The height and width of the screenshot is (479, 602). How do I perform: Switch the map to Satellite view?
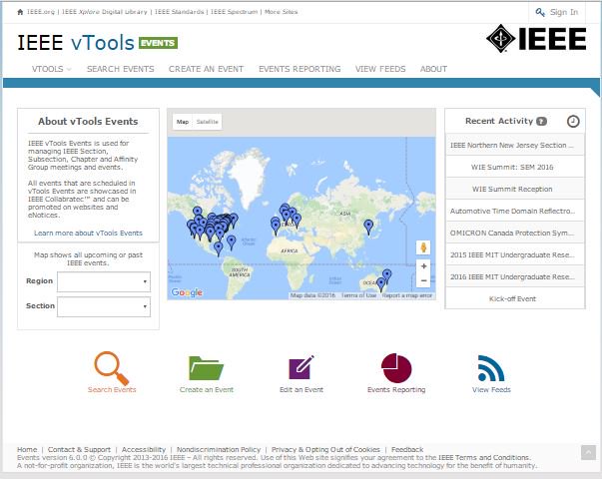click(207, 122)
